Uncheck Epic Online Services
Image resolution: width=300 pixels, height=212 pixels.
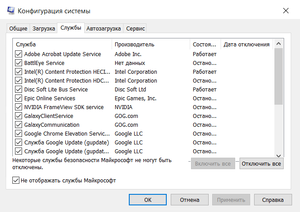pyautogui.click(x=19, y=98)
